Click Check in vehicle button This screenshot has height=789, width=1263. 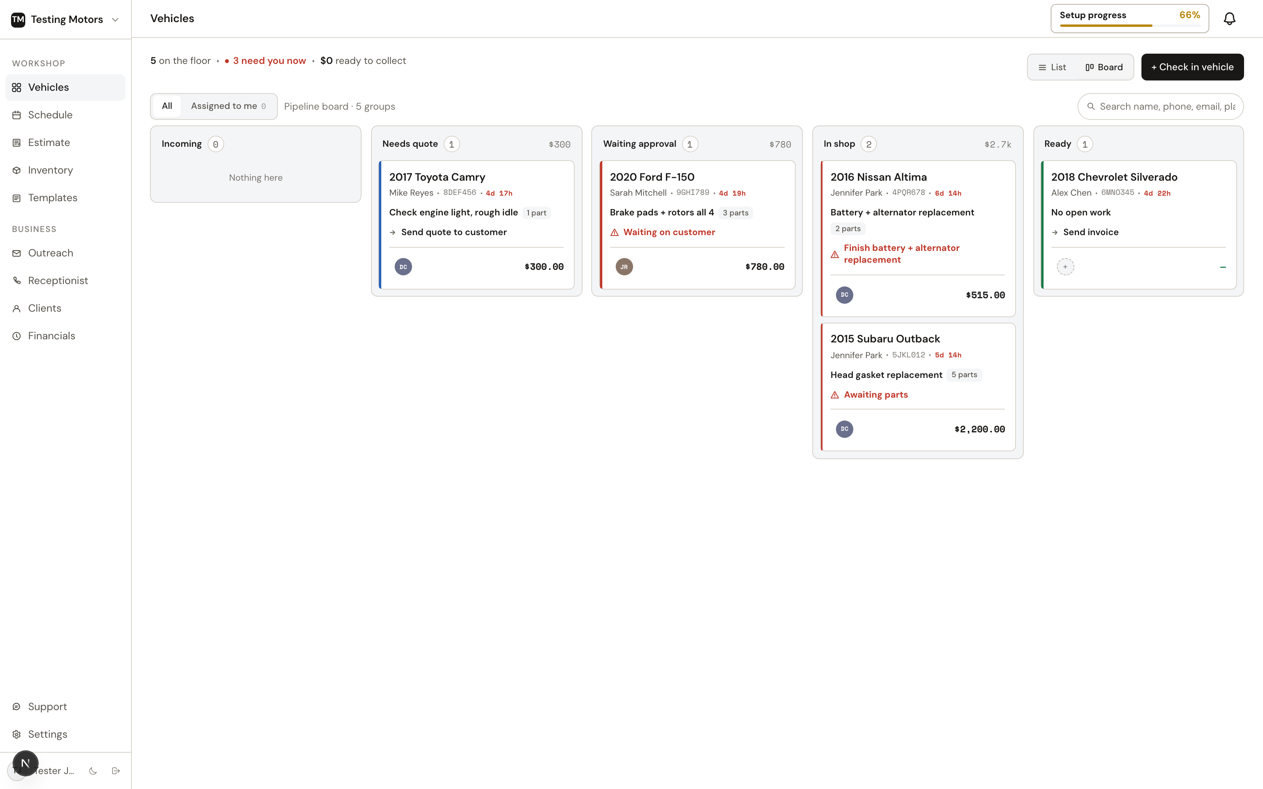(1192, 67)
